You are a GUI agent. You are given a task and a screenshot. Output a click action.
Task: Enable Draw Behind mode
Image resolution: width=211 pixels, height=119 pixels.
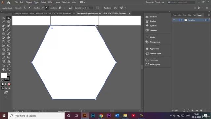click(6, 88)
